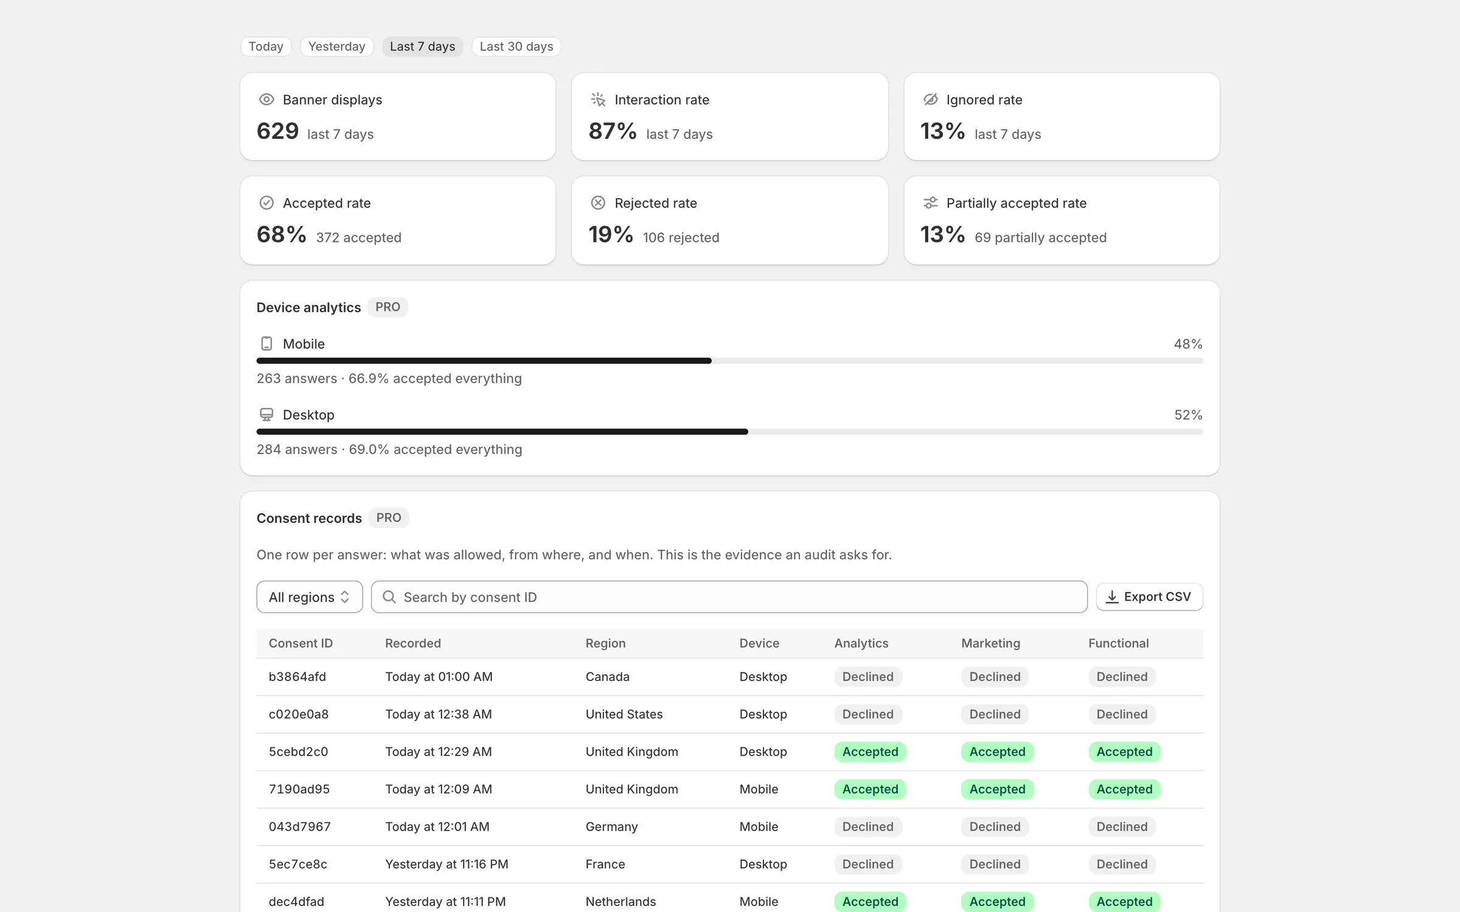1460x912 pixels.
Task: Click the X circle Rejected rate icon
Action: point(598,202)
